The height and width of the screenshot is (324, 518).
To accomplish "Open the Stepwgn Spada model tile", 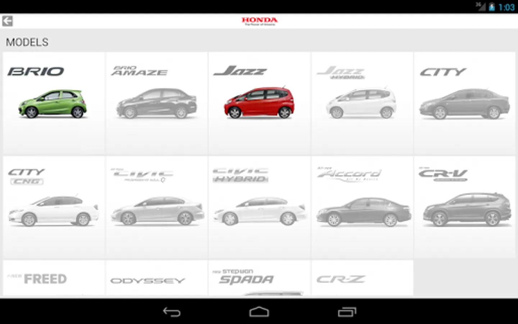I will [x=259, y=278].
